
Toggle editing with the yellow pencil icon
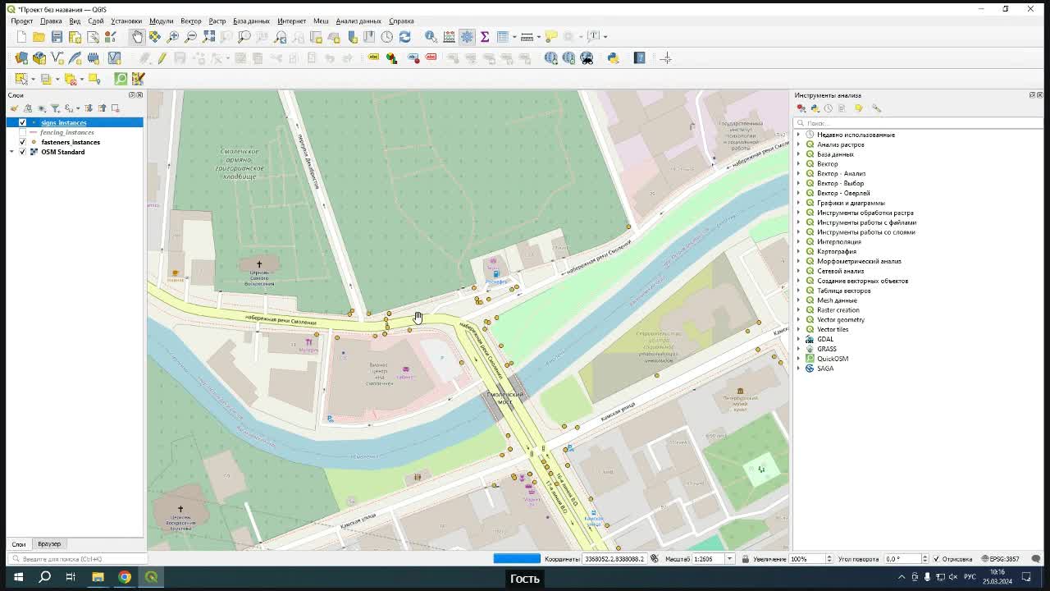[x=162, y=58]
